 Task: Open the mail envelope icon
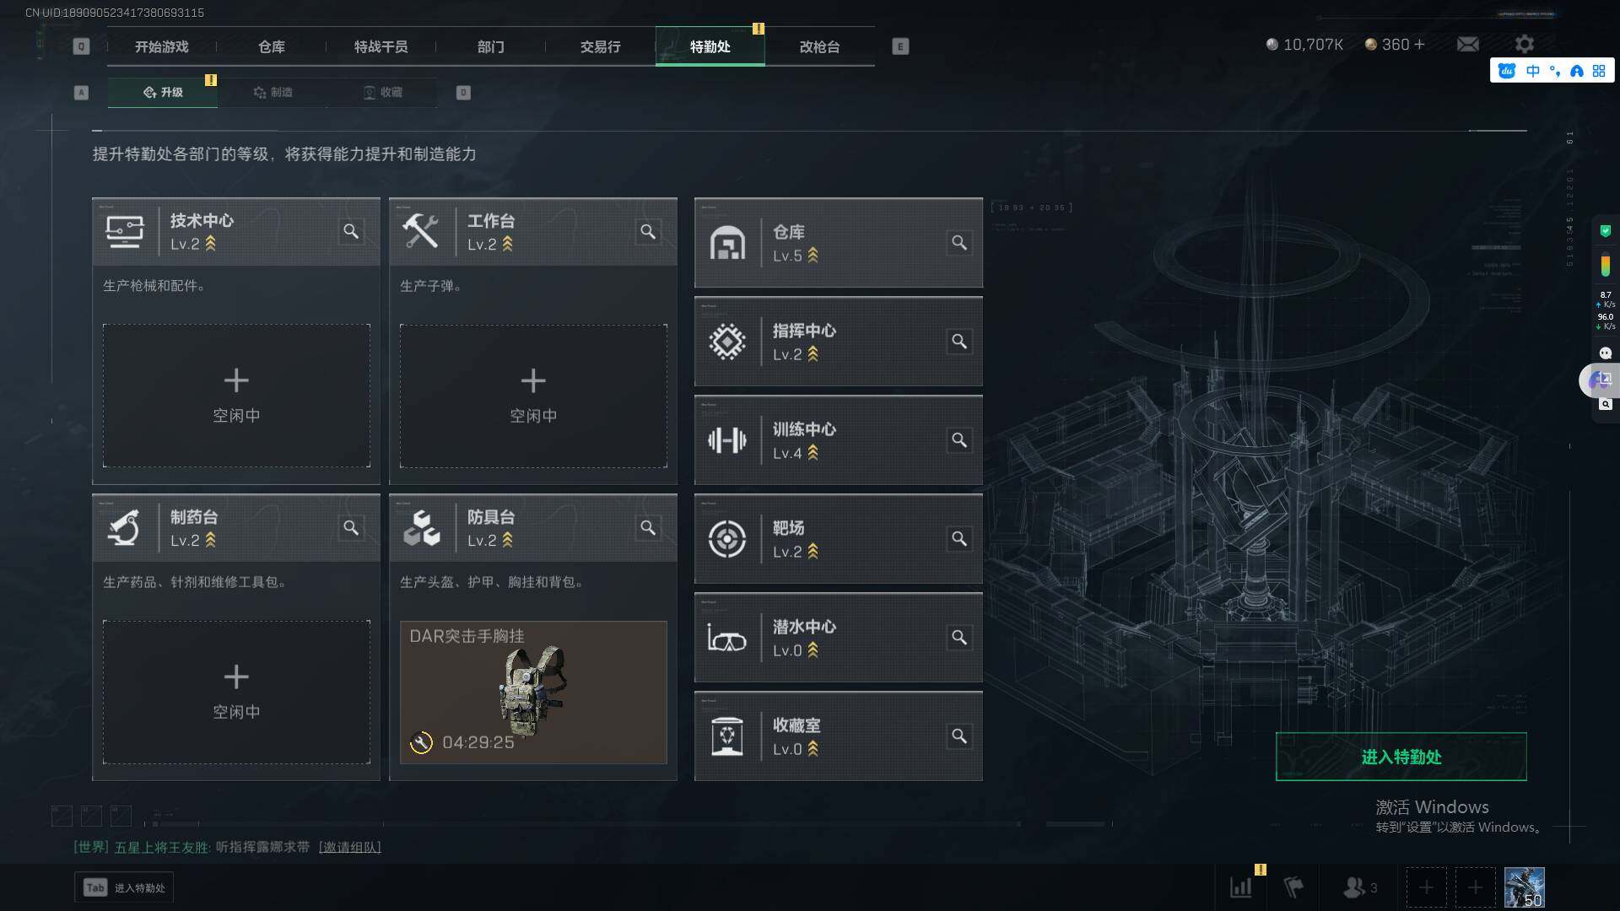[1467, 44]
